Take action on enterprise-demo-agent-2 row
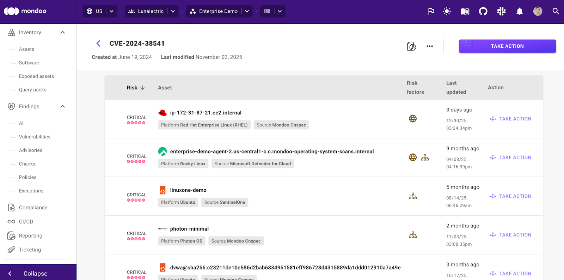This screenshot has width=564, height=280. tap(510, 157)
